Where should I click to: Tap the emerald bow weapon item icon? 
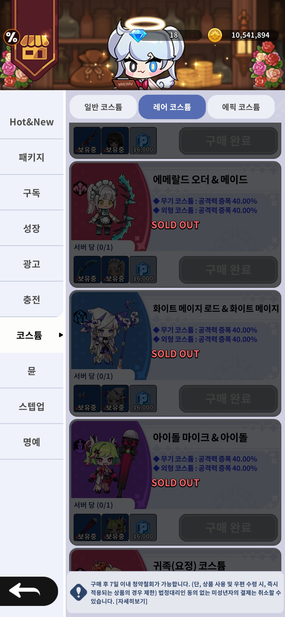click(87, 269)
